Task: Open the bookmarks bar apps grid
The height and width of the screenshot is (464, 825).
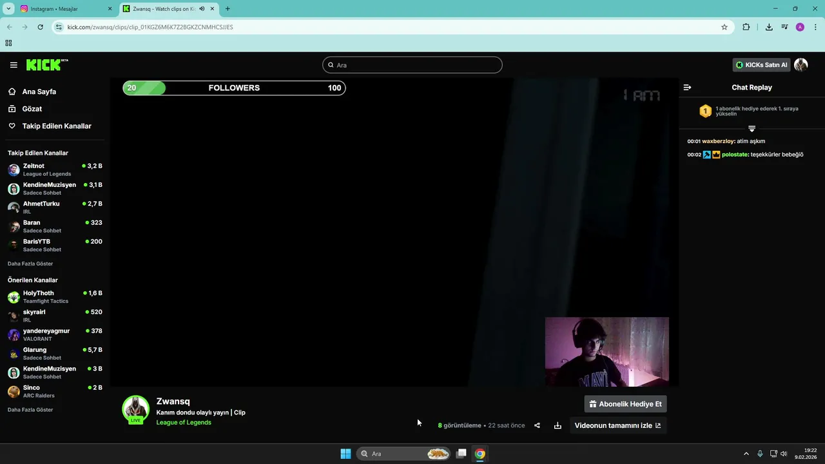Action: (x=8, y=43)
